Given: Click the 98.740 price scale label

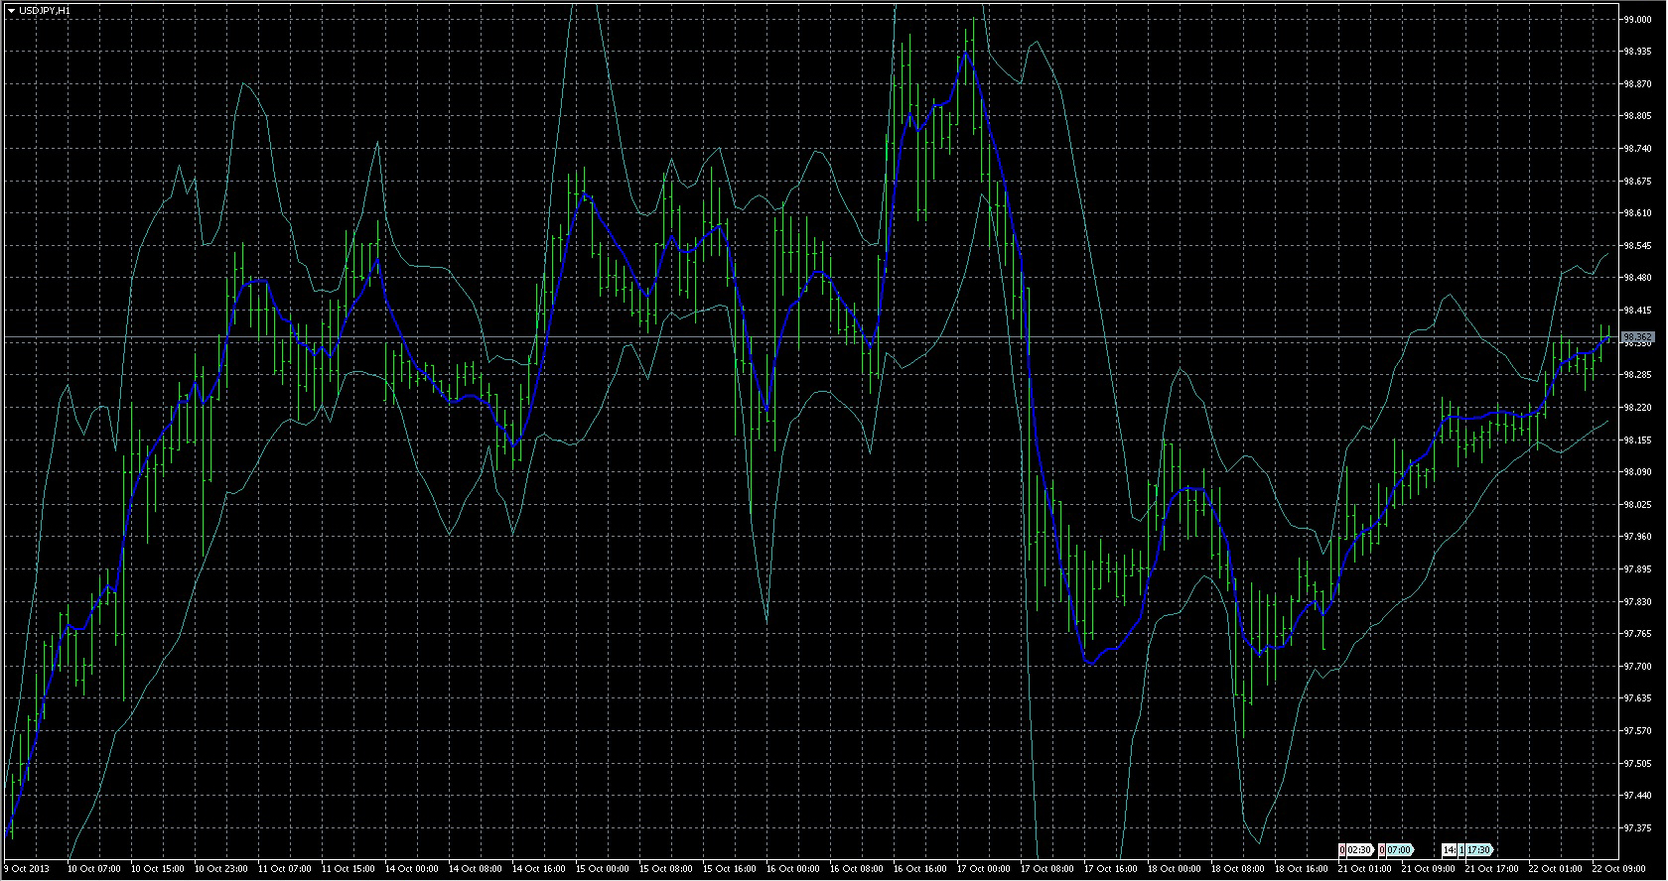Looking at the screenshot, I should click(x=1637, y=149).
